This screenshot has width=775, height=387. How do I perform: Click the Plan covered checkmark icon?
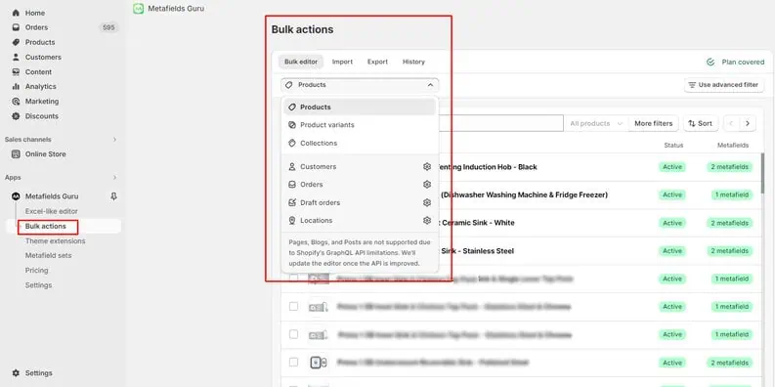[710, 62]
